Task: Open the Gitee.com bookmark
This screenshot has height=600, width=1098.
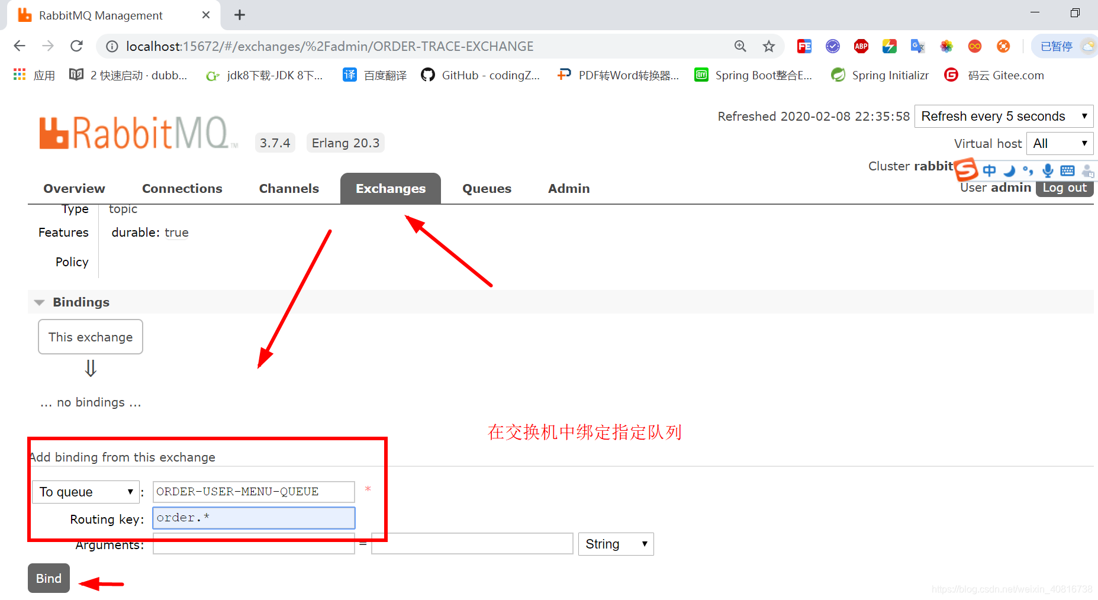Action: point(994,75)
